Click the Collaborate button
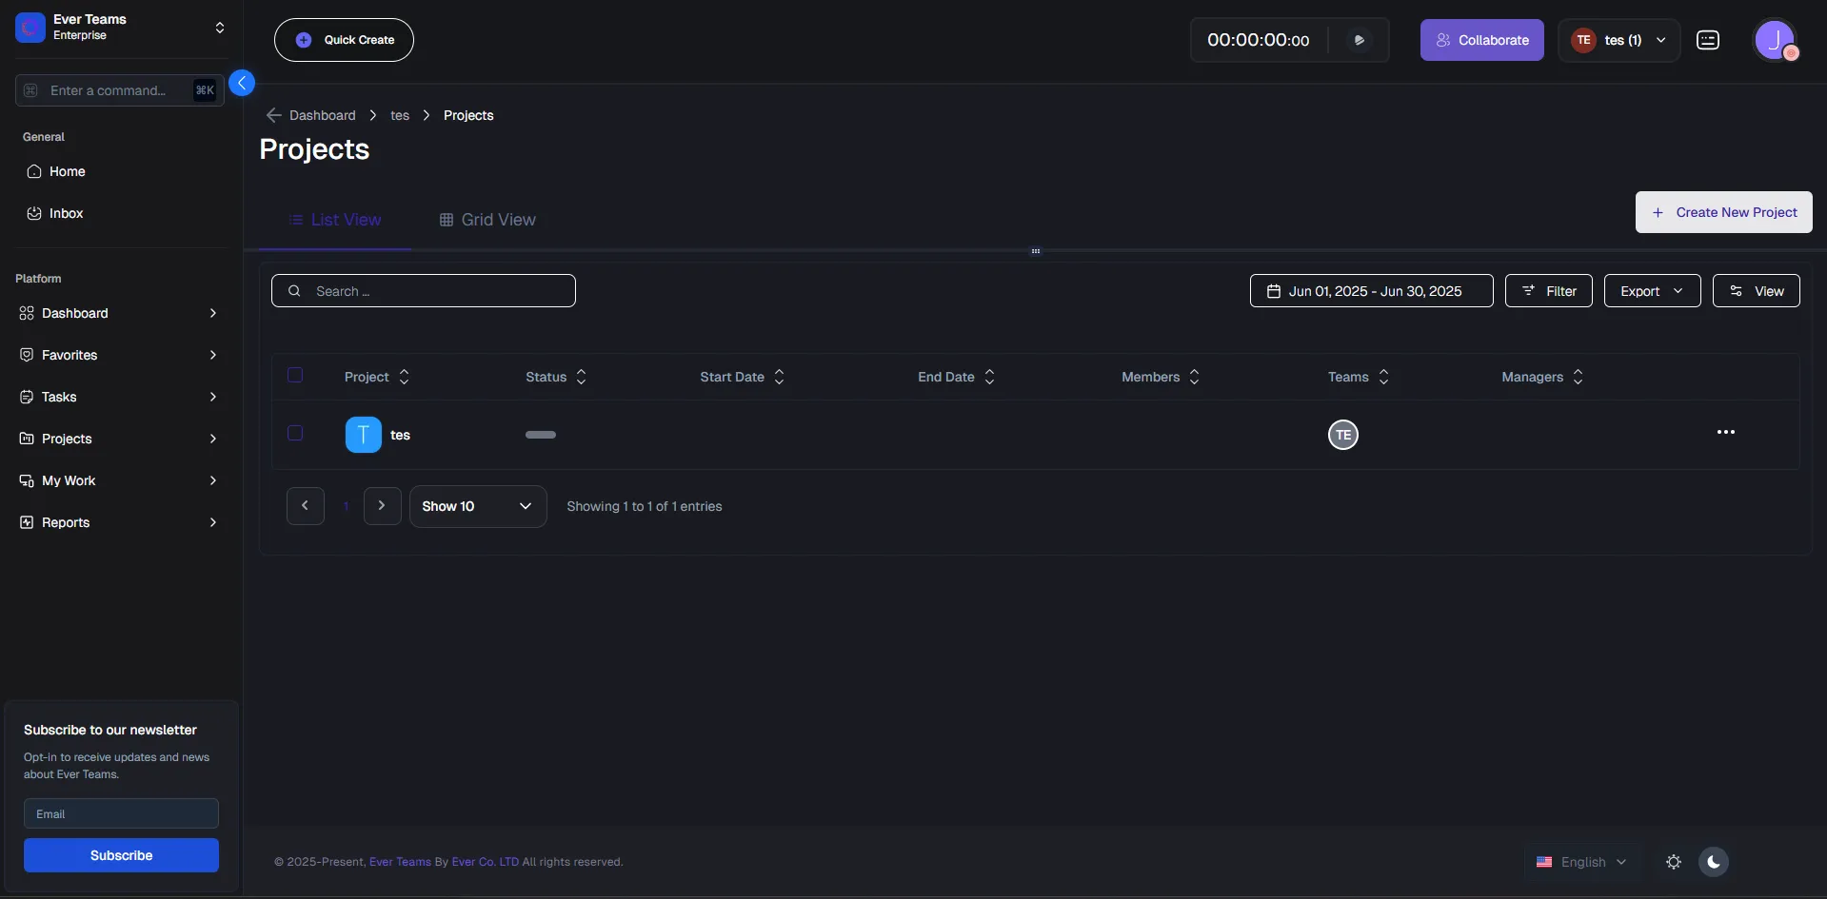The width and height of the screenshot is (1827, 899). (1481, 40)
